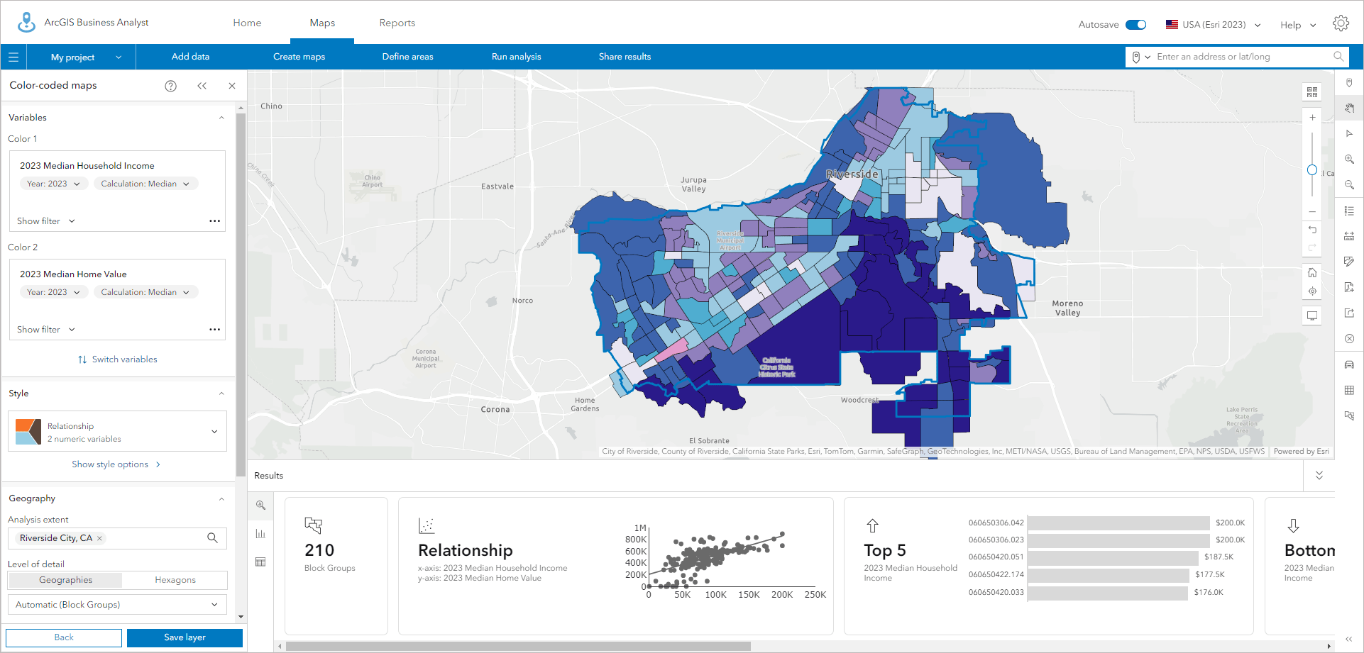The width and height of the screenshot is (1364, 653).
Task: Remove the Riverside City, CA extent chip
Action: point(99,538)
